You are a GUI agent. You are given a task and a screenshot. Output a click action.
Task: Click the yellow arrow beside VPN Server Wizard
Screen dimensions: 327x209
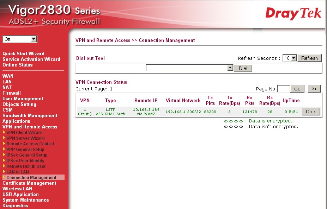(4, 138)
